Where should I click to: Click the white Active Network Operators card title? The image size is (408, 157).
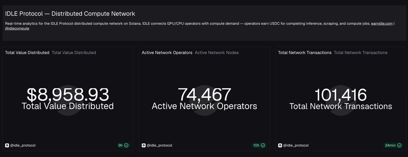[167, 52]
